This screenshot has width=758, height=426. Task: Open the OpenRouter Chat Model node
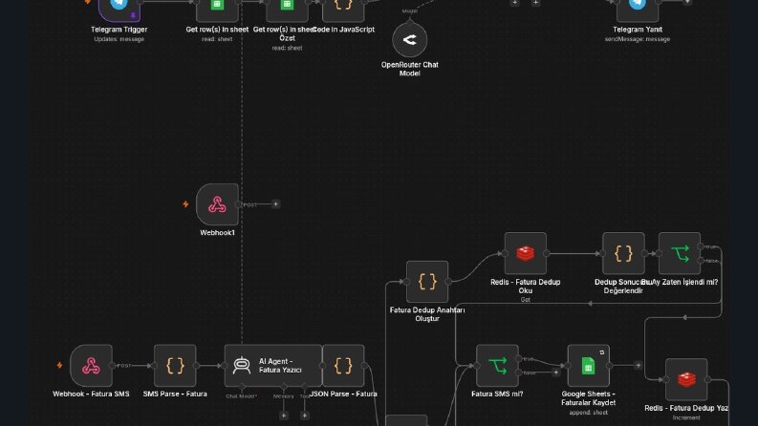(409, 39)
